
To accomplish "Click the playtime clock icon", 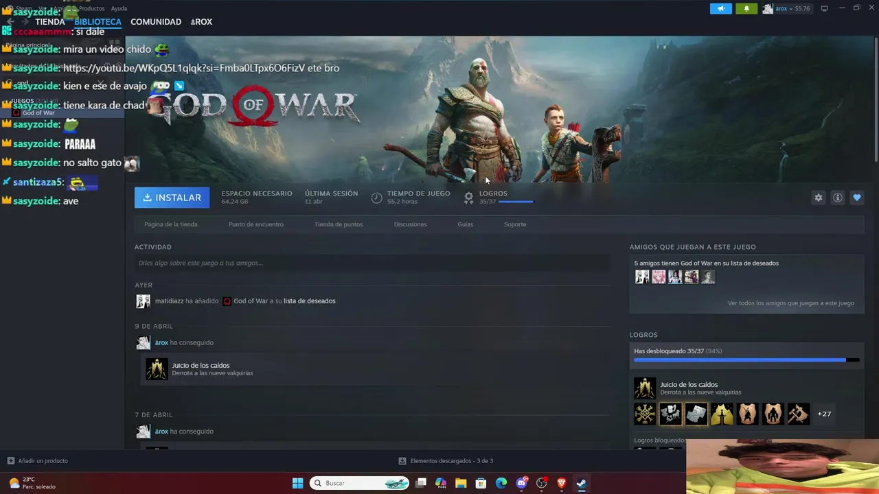I will (x=376, y=198).
